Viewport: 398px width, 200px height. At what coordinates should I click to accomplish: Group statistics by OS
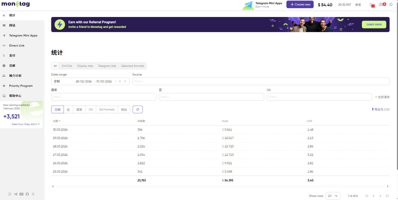(x=91, y=110)
